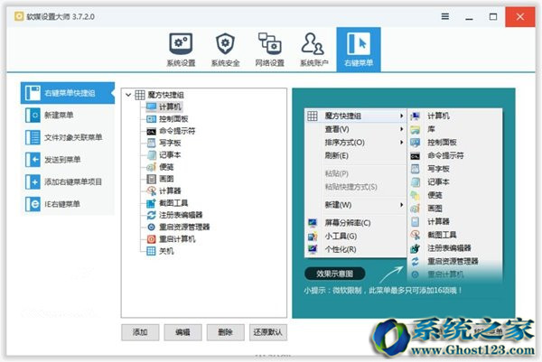This screenshot has width=542, height=362.
Task: Click the IE右键菜单 sidebar icon
Action: (x=33, y=204)
